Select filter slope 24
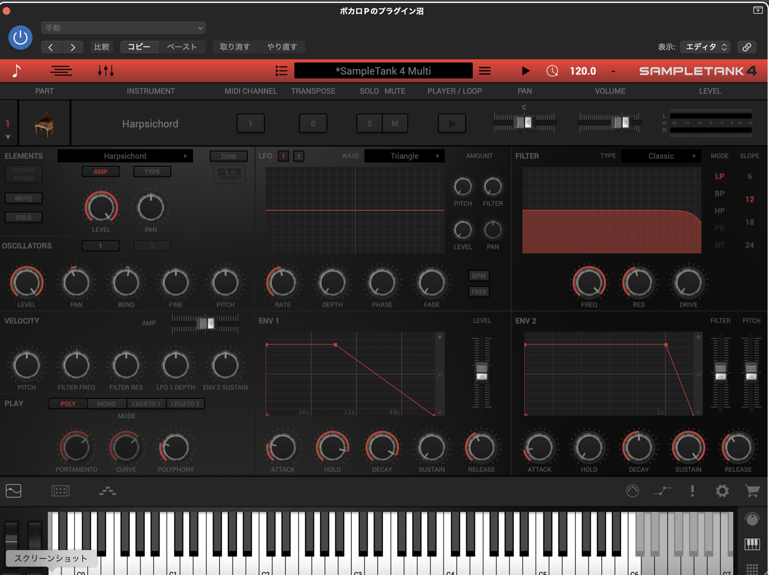769x575 pixels. pyautogui.click(x=750, y=245)
